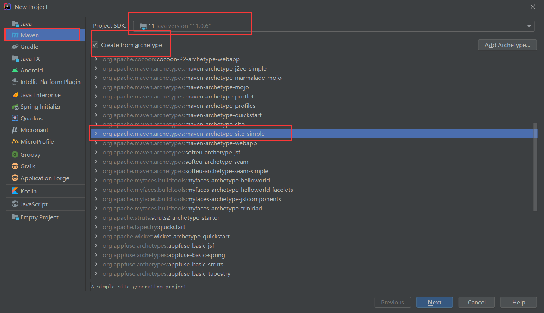Image resolution: width=544 pixels, height=313 pixels.
Task: Expand cocoon-22-archetype-webapp node
Action: click(96, 59)
